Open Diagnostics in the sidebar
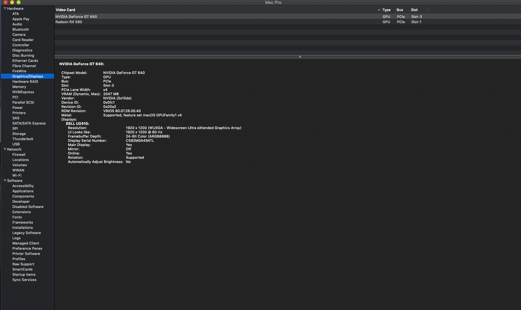The image size is (521, 310). tap(22, 50)
